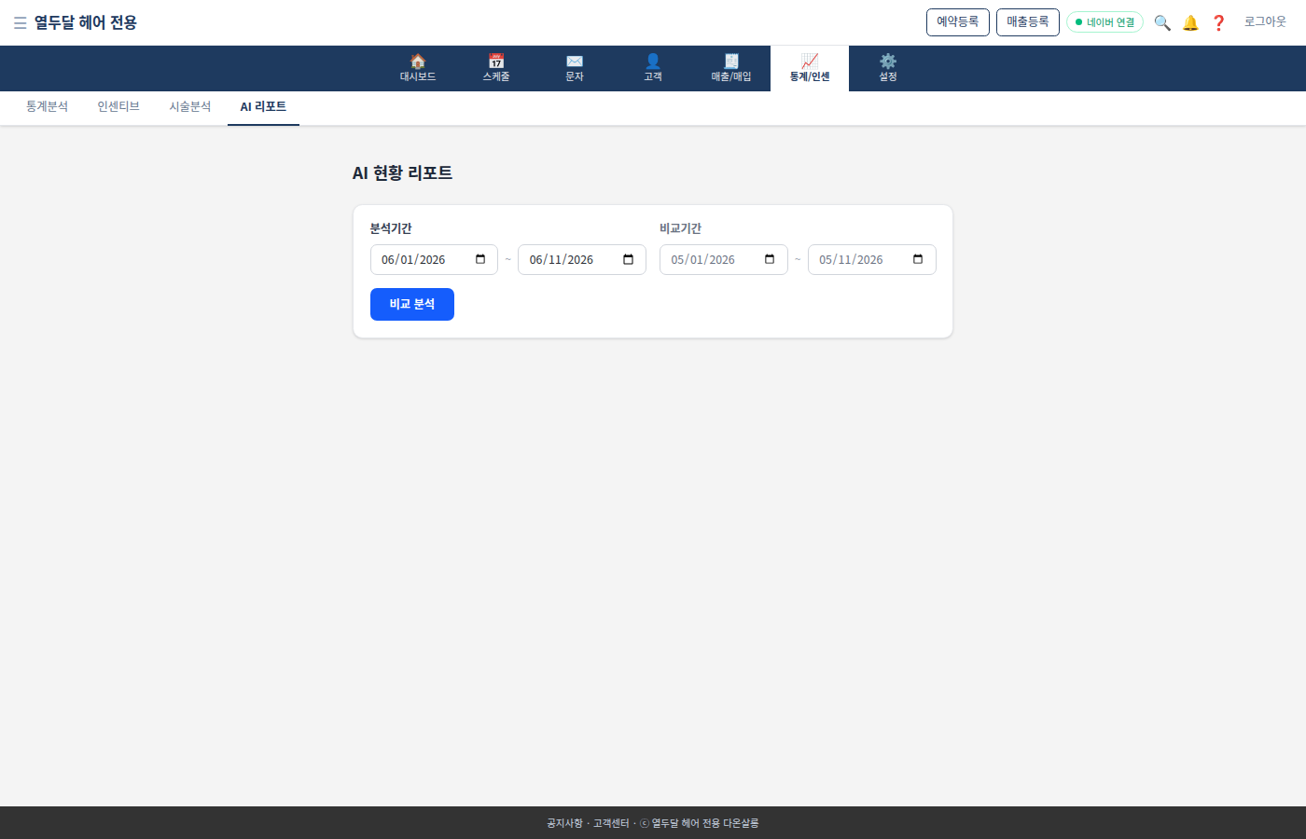Switch to the 통계분석 tab
The width and height of the screenshot is (1306, 839).
click(x=47, y=107)
